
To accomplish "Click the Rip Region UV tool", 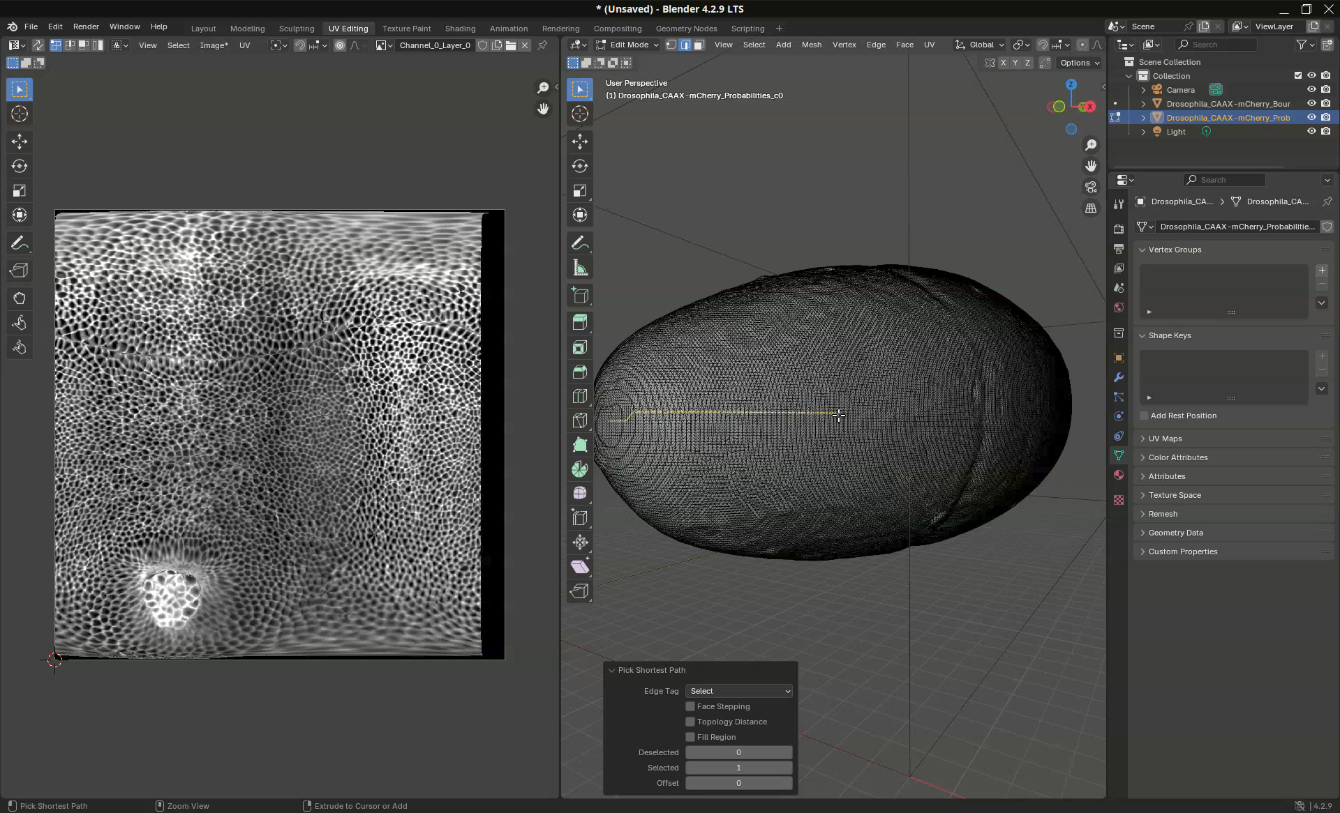I will 20,271.
